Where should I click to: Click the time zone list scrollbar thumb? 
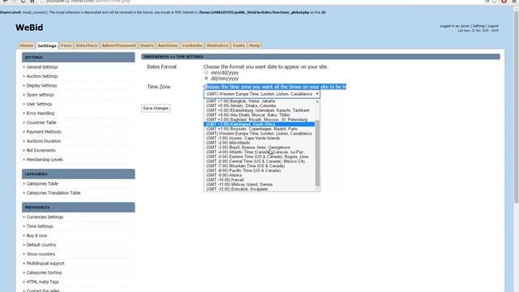pyautogui.click(x=317, y=153)
